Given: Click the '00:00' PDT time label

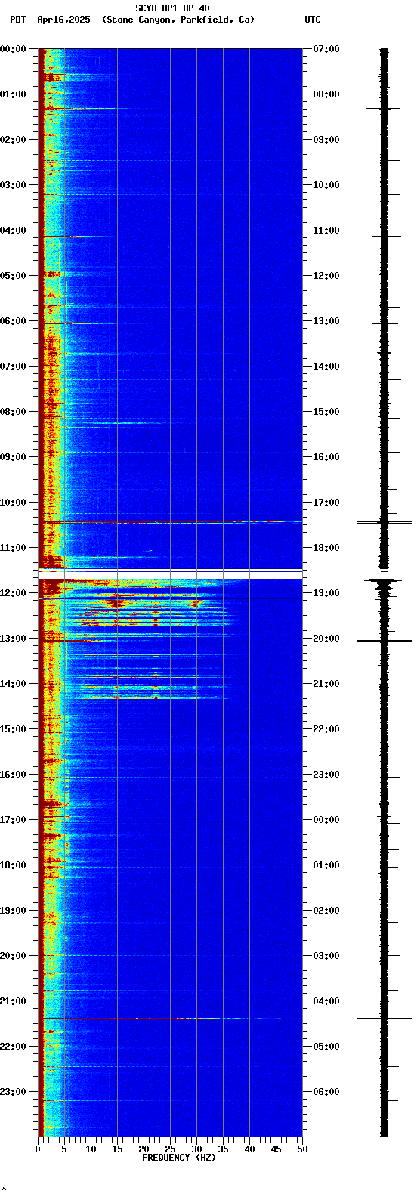Looking at the screenshot, I should coord(13,49).
